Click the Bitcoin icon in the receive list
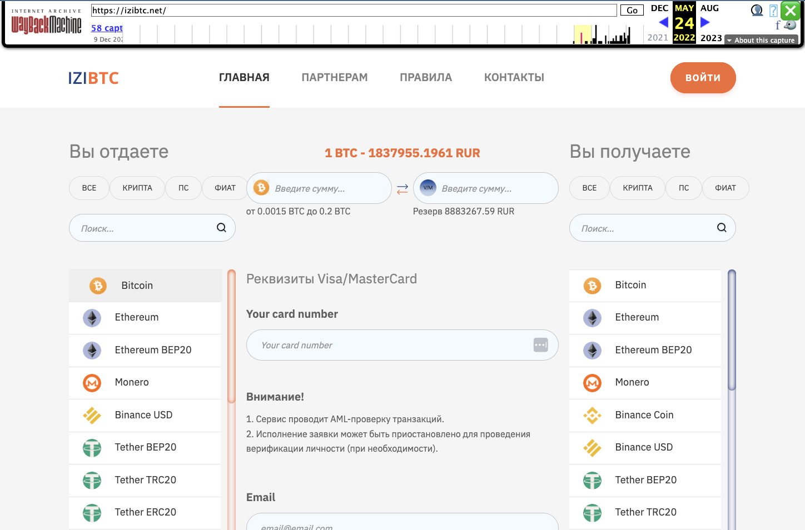Image resolution: width=805 pixels, height=530 pixels. [x=592, y=286]
